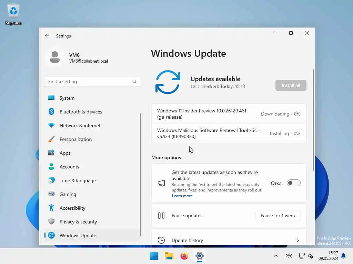Viewport: 353px width, 264px height.
Task: Click the Update history clock icon
Action: [x=161, y=240]
